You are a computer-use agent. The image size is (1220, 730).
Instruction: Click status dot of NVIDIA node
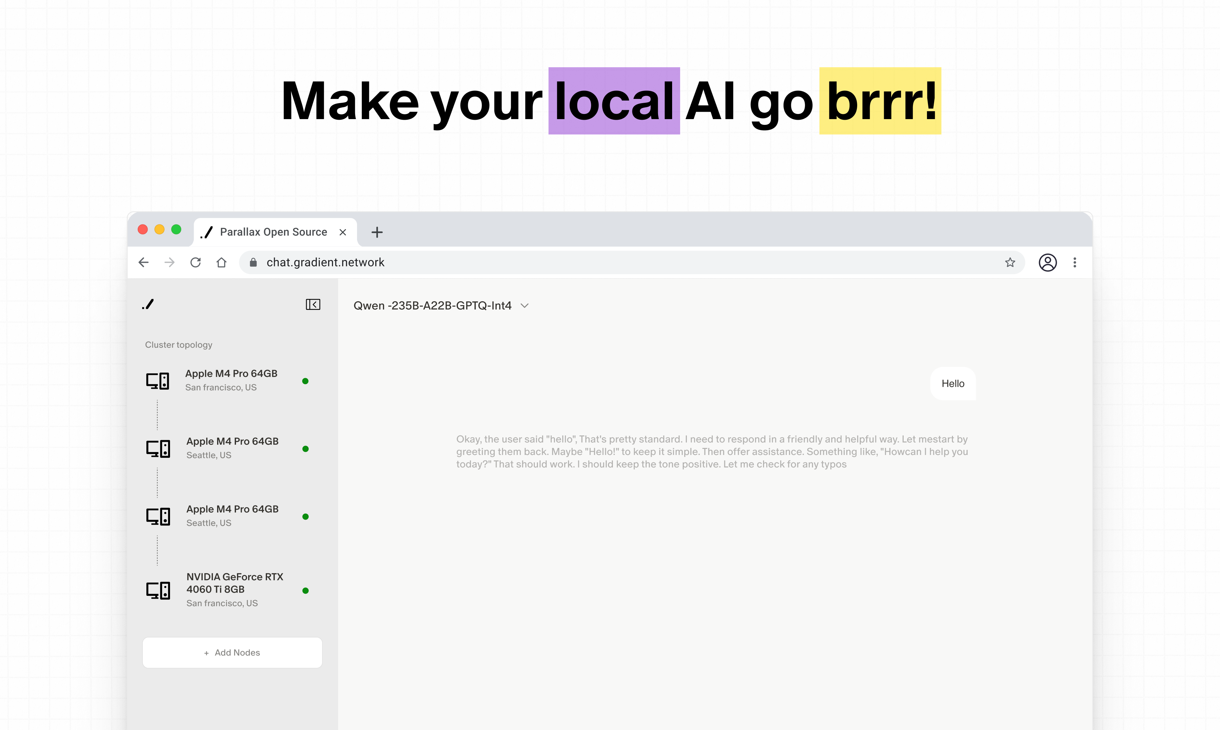(x=305, y=590)
